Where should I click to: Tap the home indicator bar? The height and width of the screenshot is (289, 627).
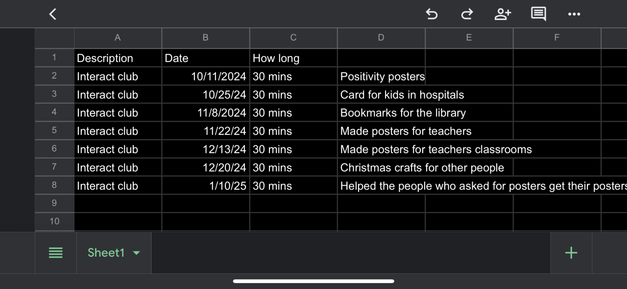click(x=313, y=281)
